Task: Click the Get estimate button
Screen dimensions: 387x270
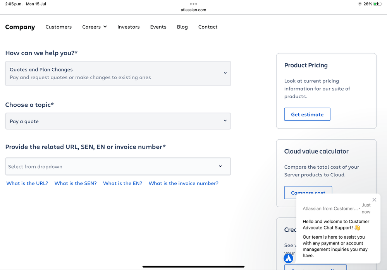Action: [x=307, y=114]
